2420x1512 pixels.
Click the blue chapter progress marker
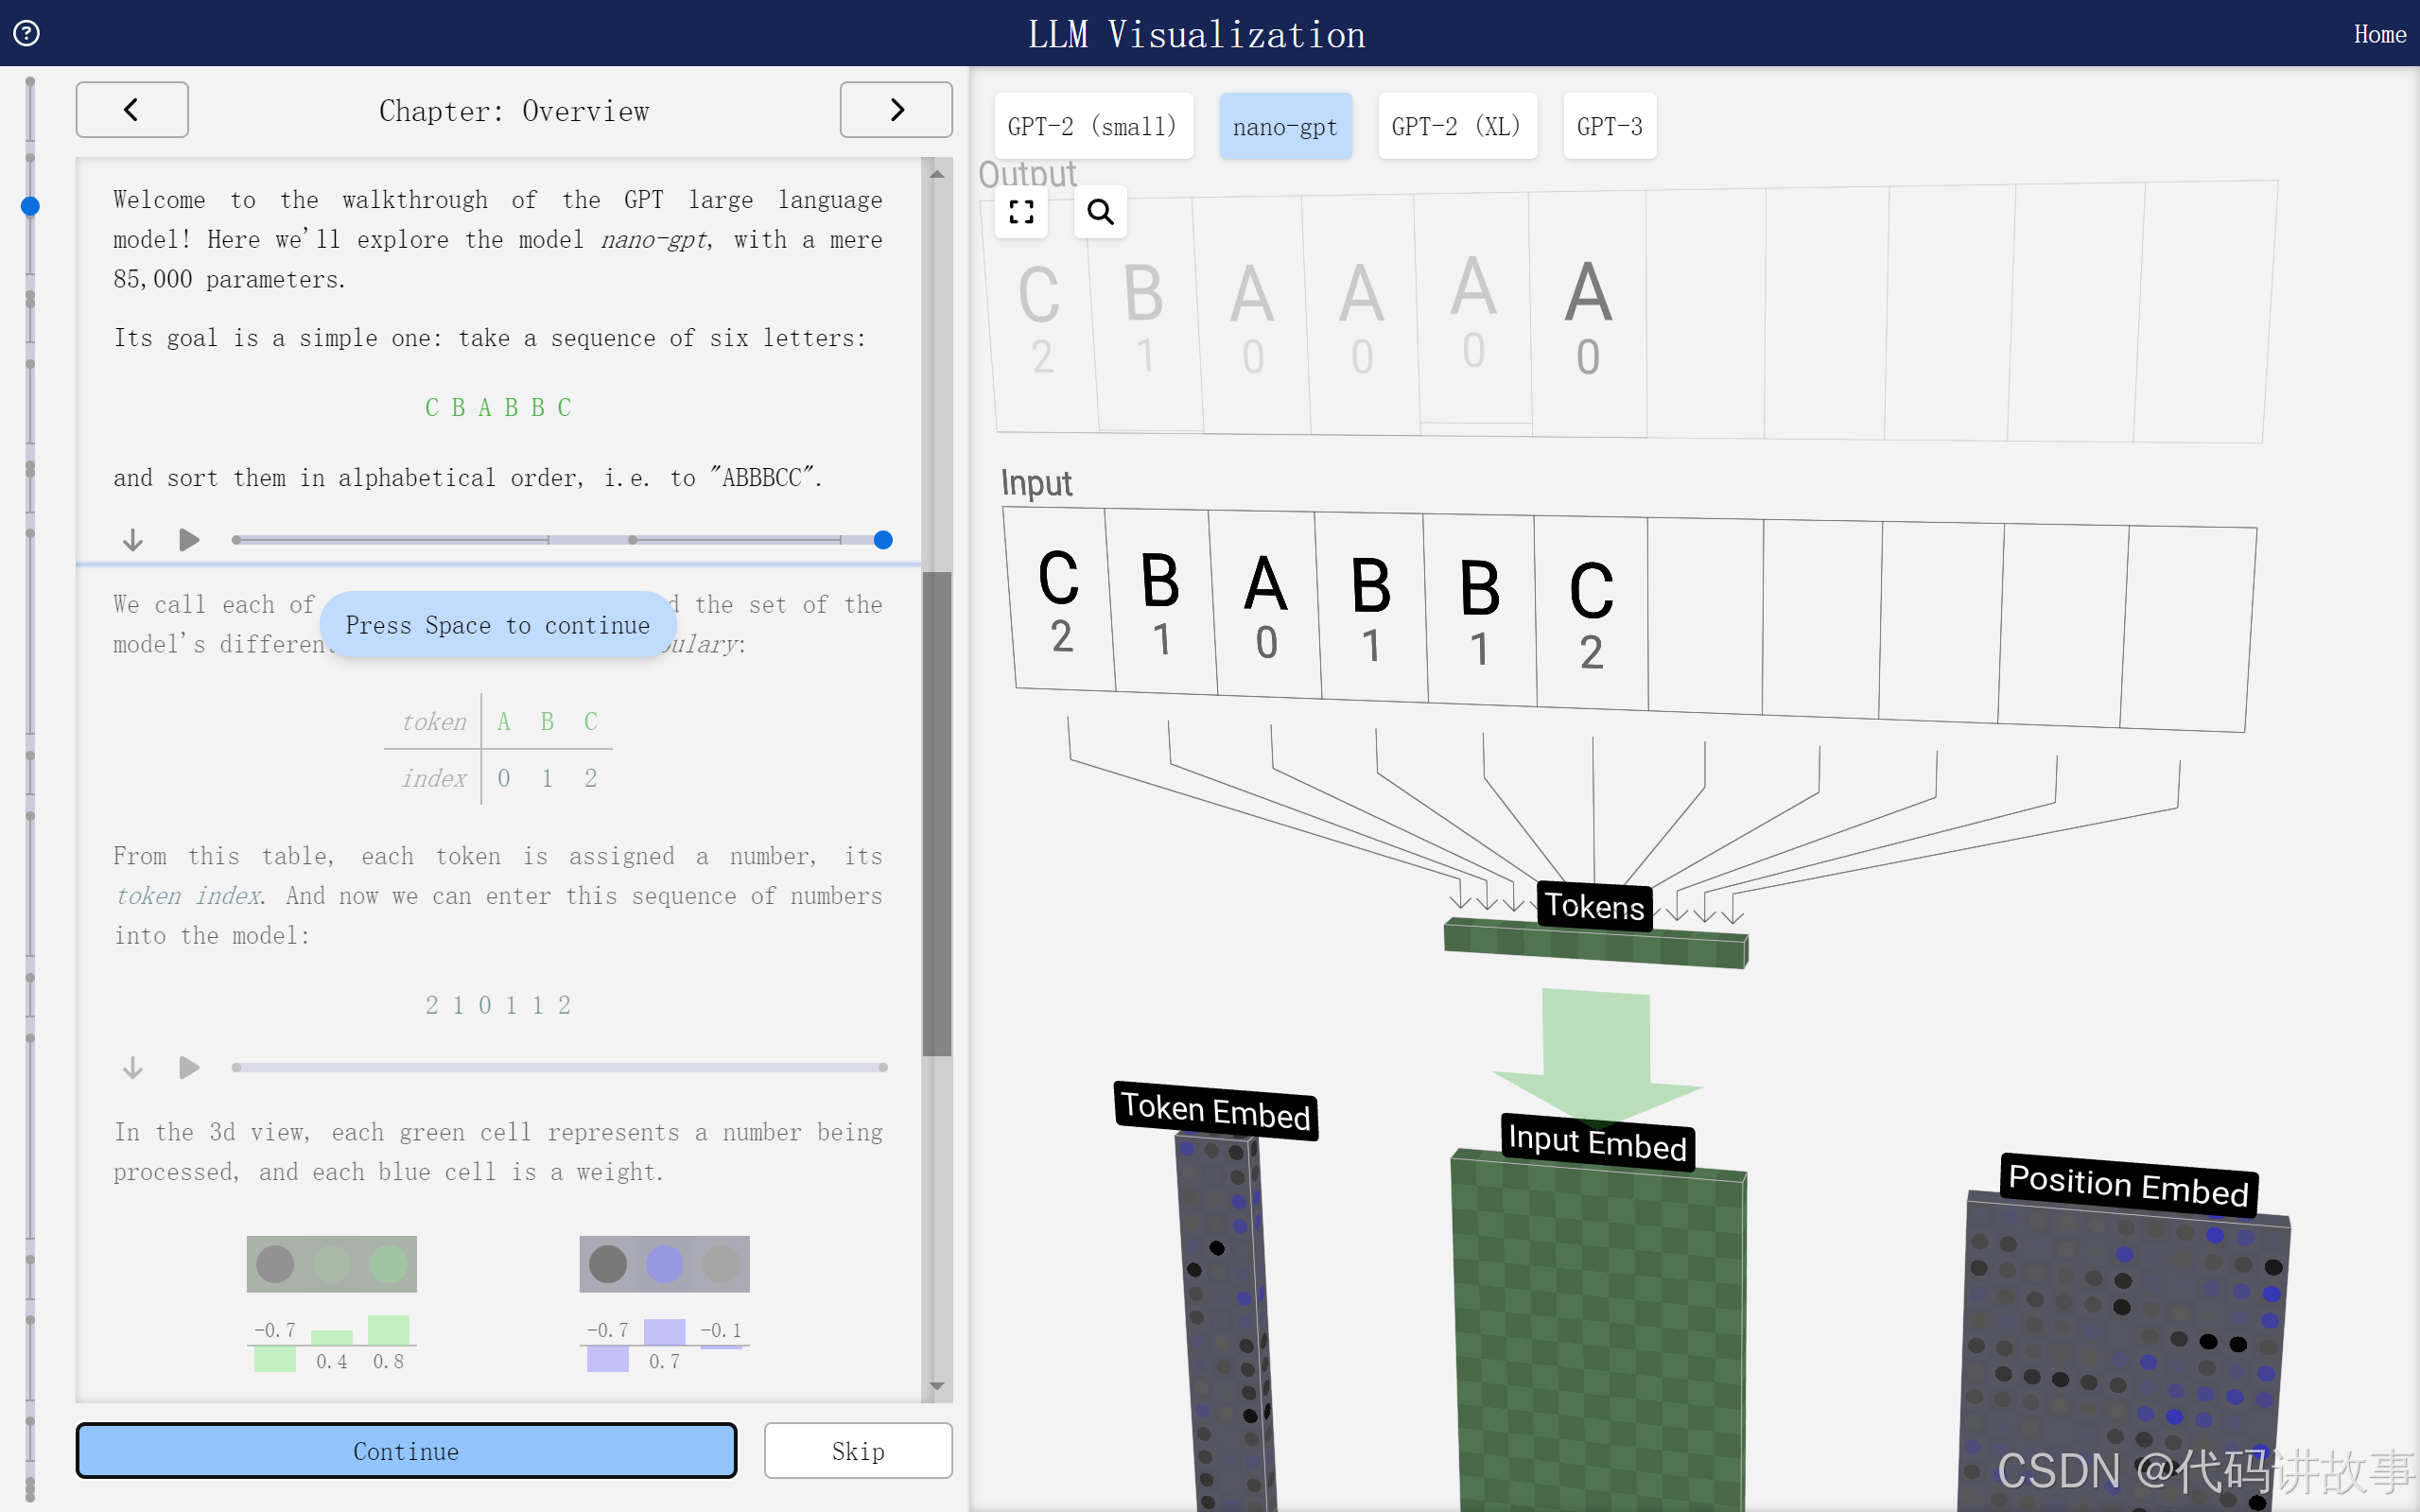pyautogui.click(x=30, y=206)
